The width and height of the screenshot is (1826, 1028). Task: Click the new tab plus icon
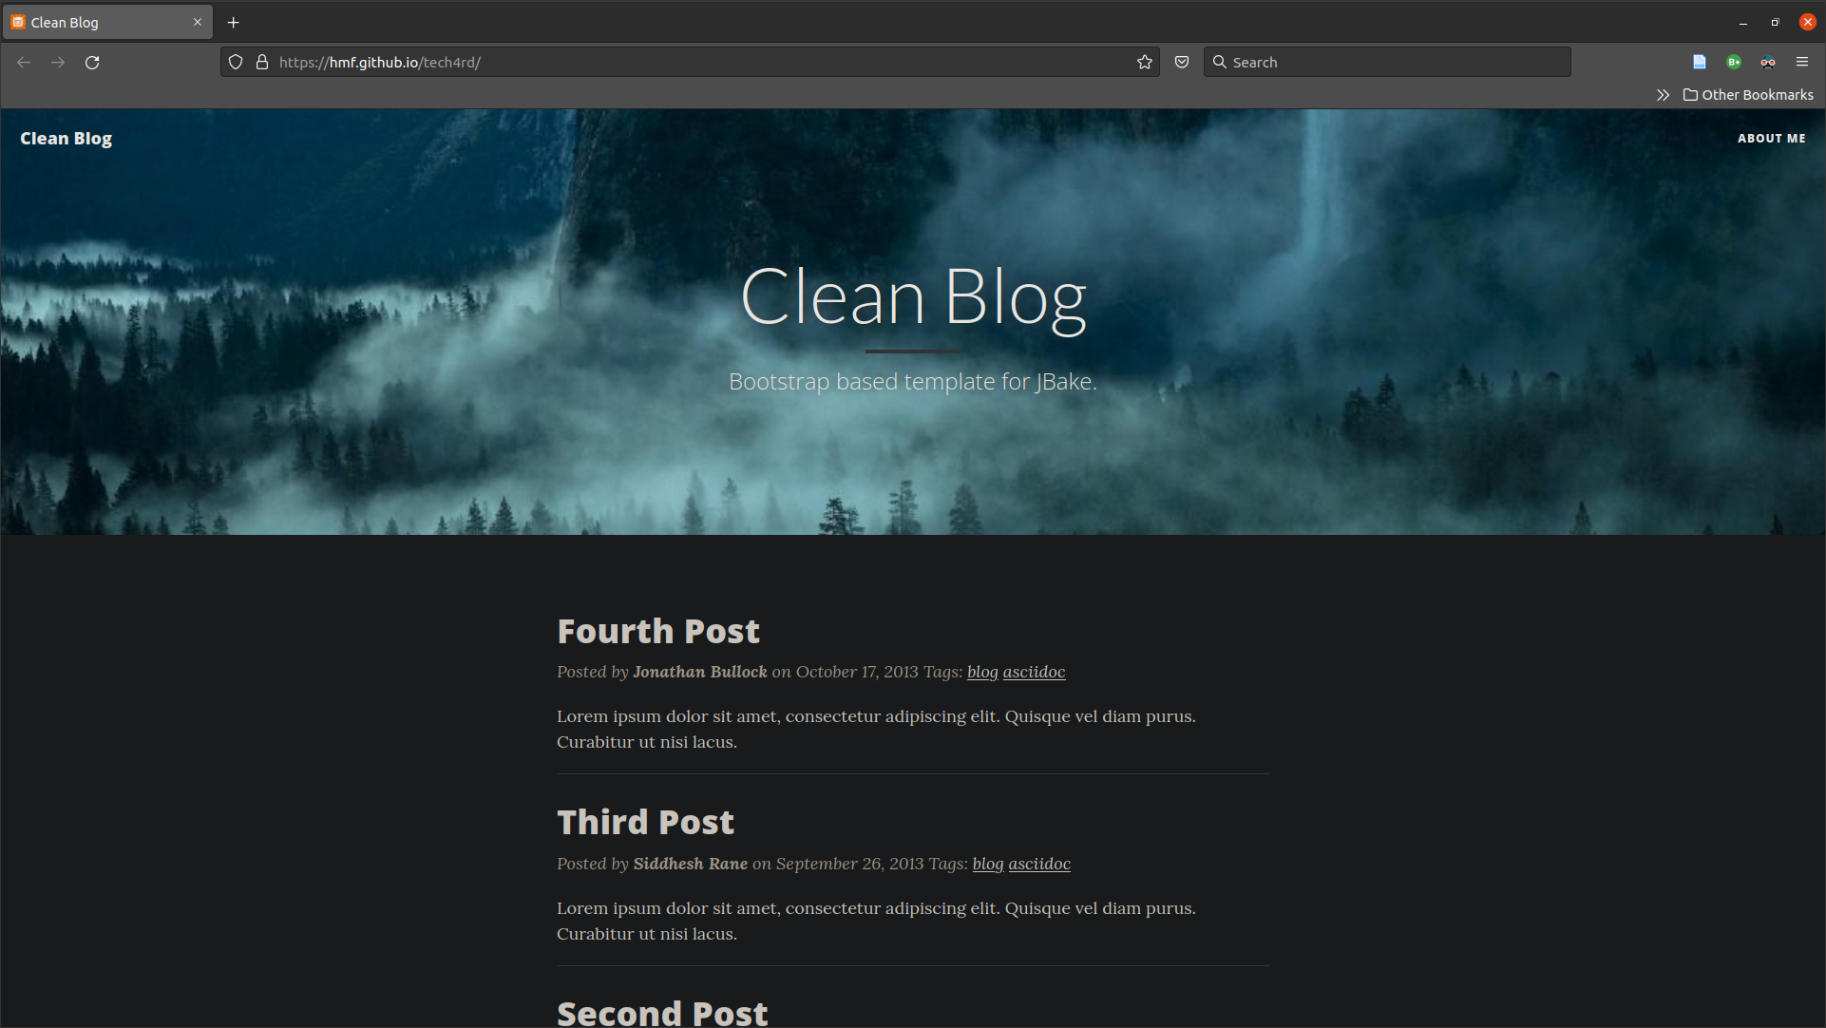click(234, 23)
